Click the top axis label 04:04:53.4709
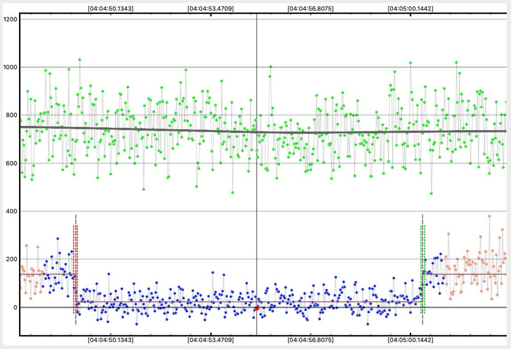Viewport: 511px width, 349px height. (x=211, y=8)
